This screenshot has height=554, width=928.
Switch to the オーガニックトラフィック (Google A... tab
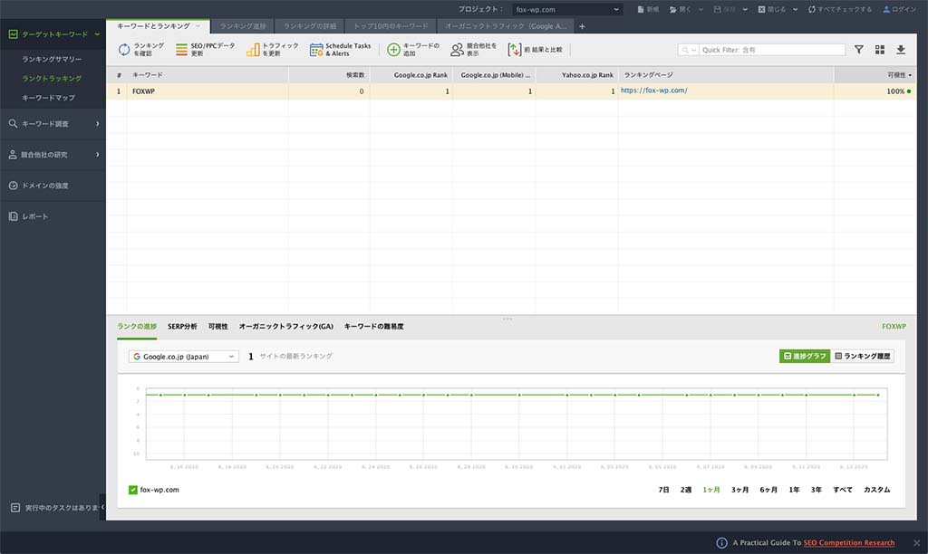point(506,26)
